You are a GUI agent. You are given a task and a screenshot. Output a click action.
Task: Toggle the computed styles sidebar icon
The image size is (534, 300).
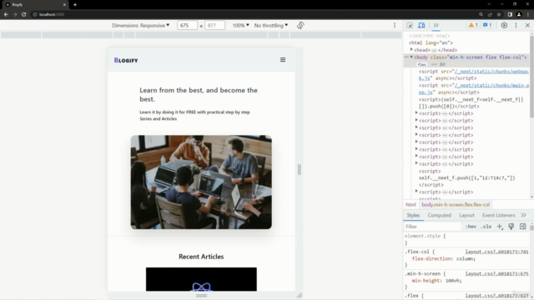pos(523,227)
